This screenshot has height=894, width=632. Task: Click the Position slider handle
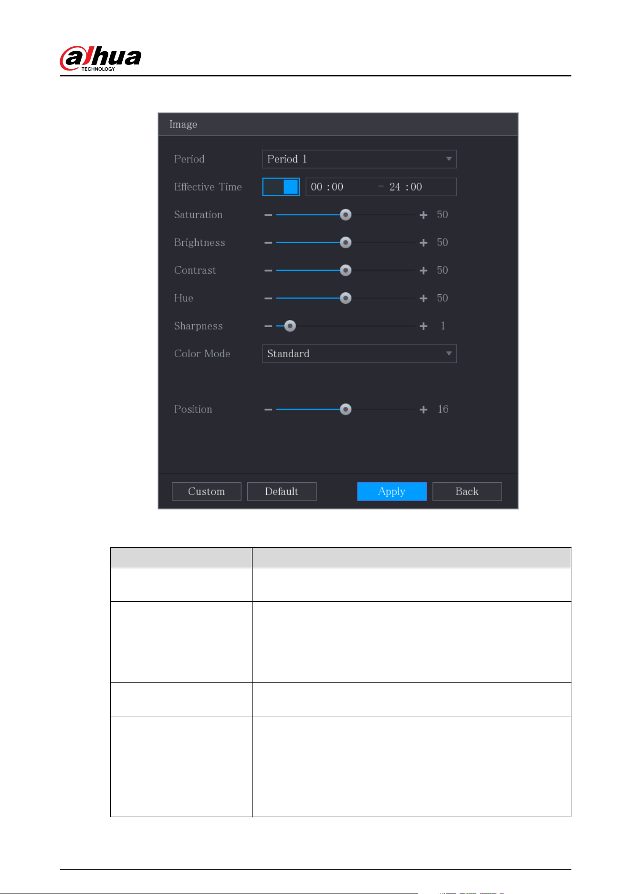coord(346,409)
